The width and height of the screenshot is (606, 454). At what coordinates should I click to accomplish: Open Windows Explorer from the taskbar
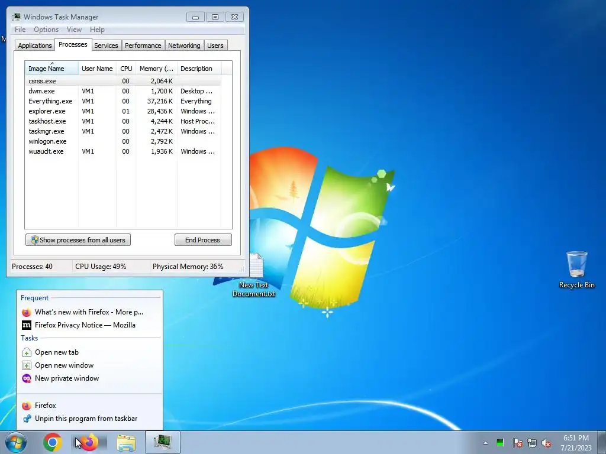(x=126, y=442)
